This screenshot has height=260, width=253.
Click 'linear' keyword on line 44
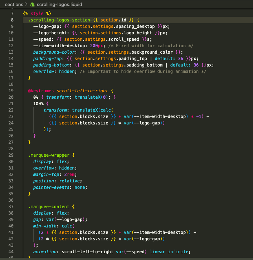(x=157, y=252)
